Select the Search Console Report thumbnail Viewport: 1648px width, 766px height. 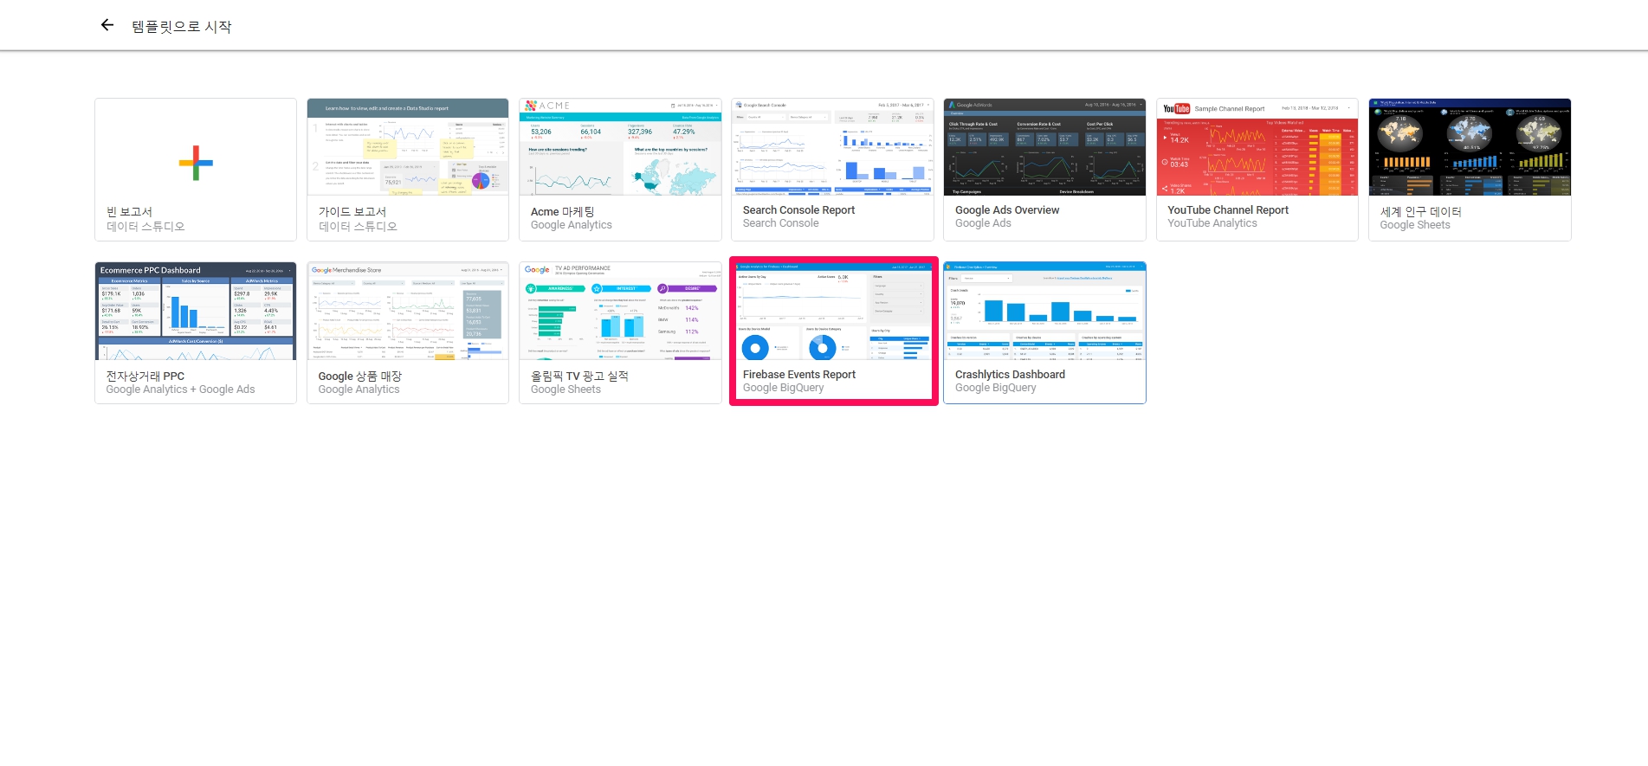click(832, 147)
